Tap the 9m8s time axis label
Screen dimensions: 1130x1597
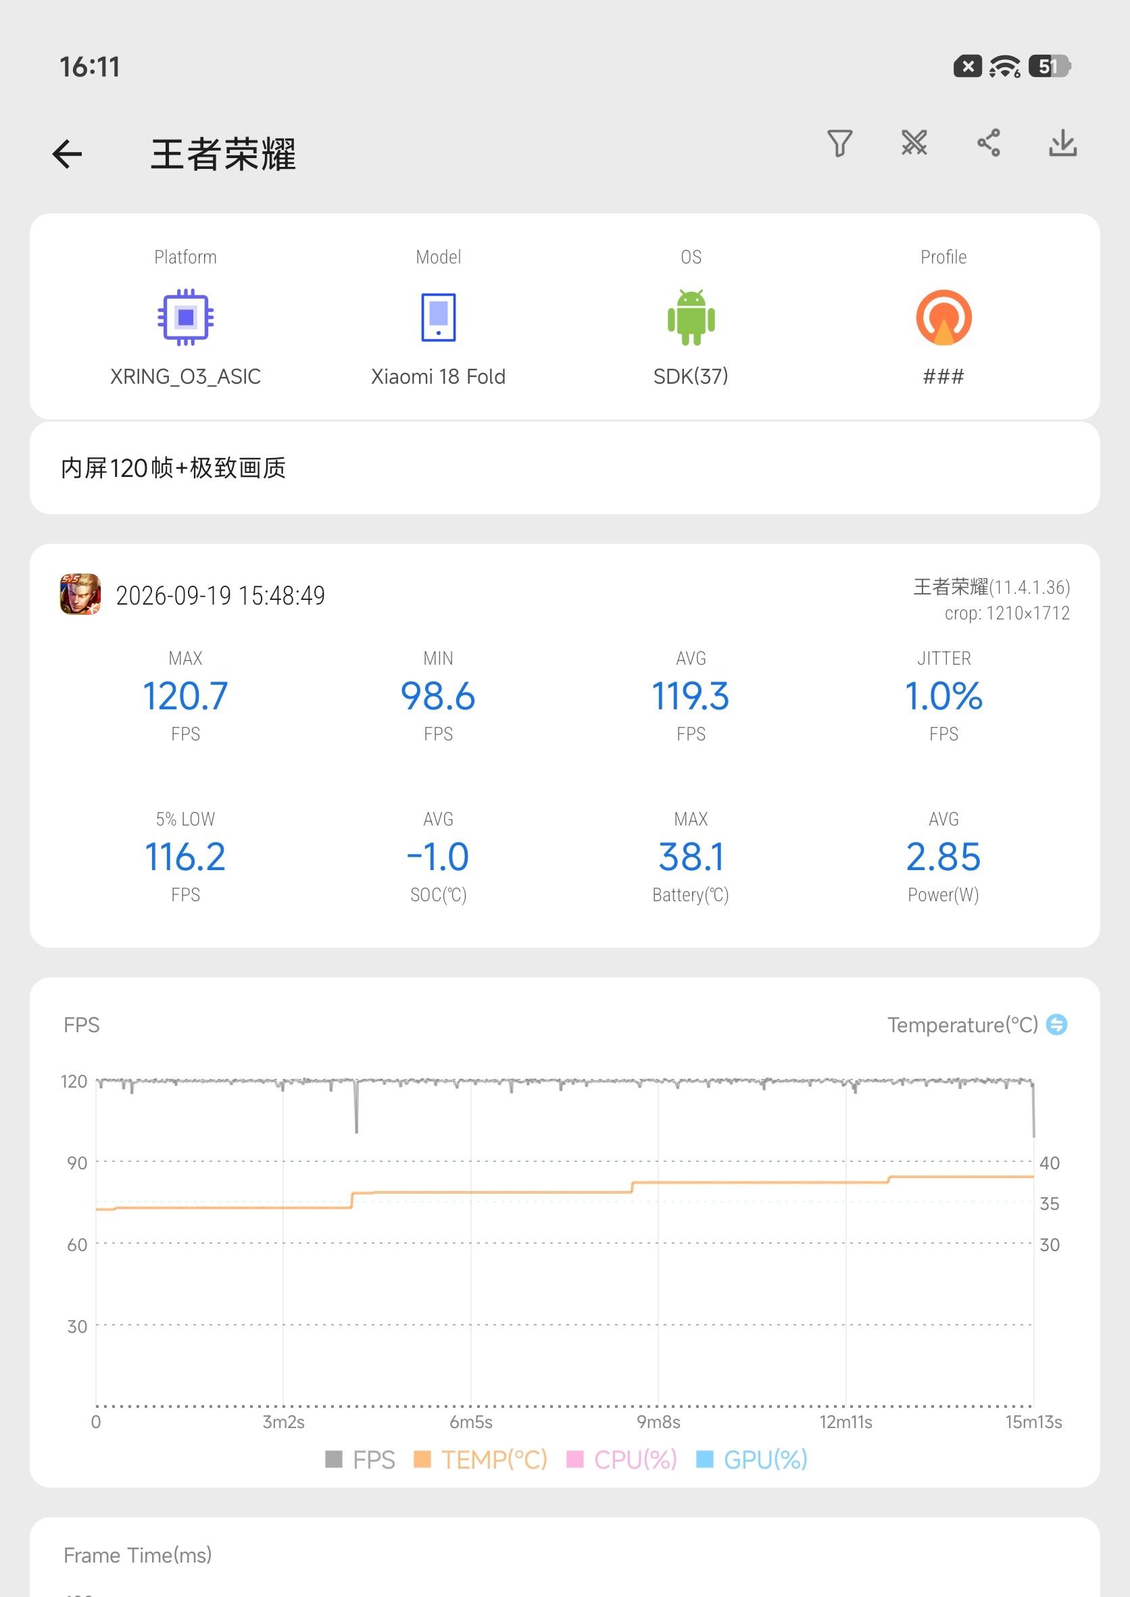(658, 1422)
